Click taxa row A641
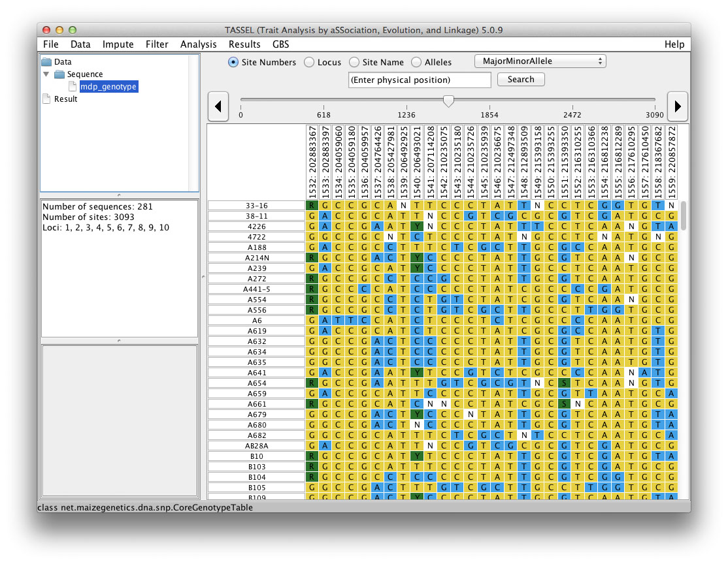This screenshot has width=728, height=564. pos(256,373)
